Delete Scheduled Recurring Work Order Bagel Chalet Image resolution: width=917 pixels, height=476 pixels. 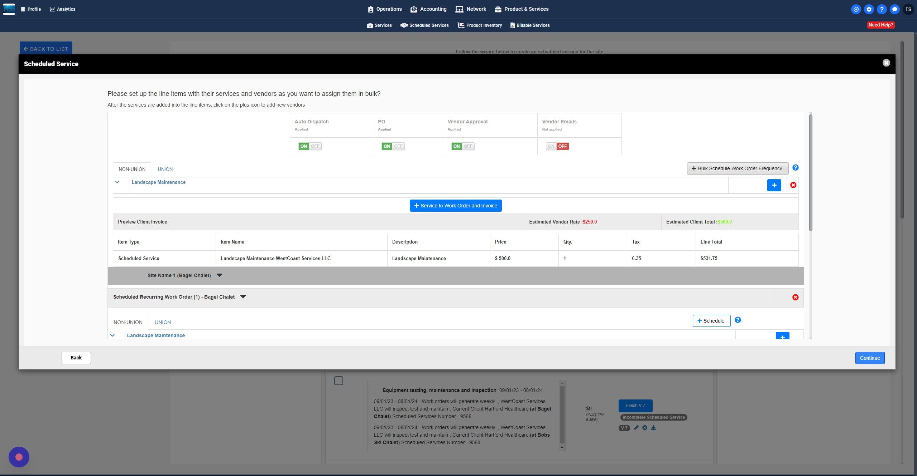coord(795,298)
